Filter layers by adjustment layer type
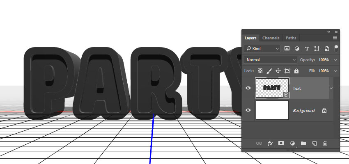This screenshot has width=349, height=164. click(297, 48)
